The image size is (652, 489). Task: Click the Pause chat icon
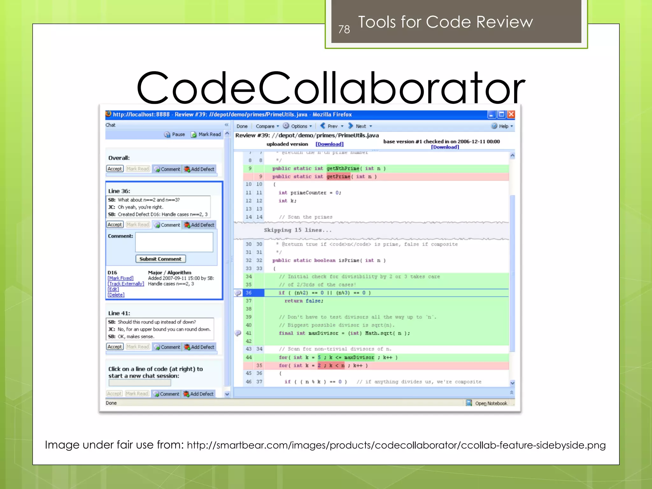point(167,134)
